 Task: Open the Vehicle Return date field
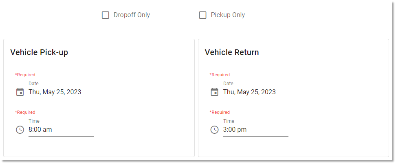[x=255, y=92]
